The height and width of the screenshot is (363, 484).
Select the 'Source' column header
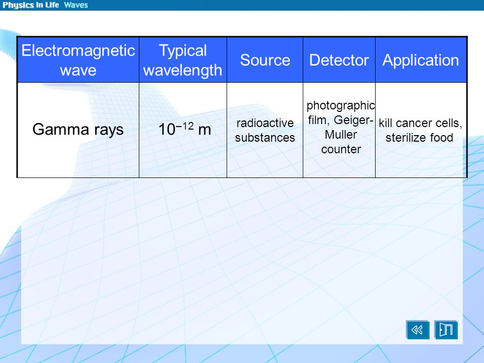tap(265, 60)
